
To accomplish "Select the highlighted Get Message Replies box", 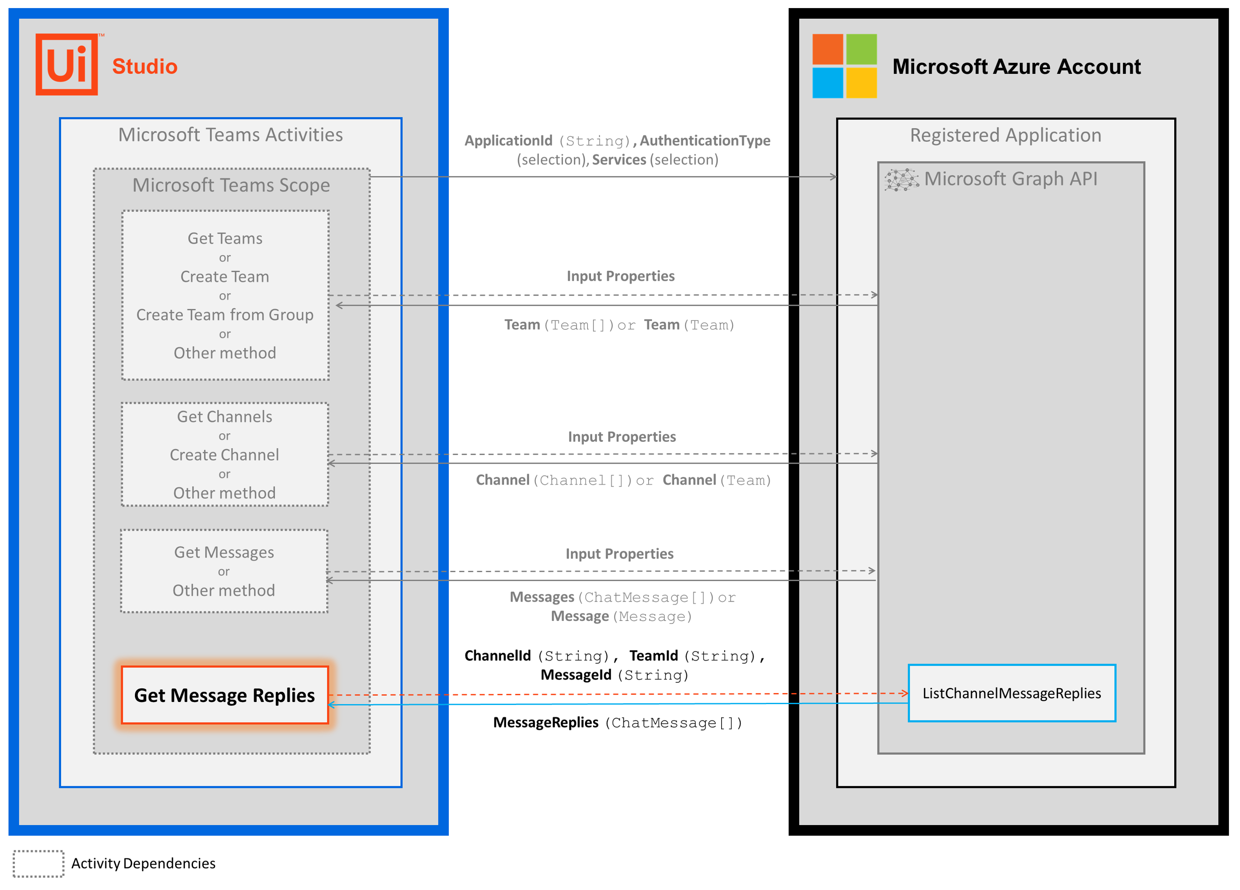I will pos(225,695).
